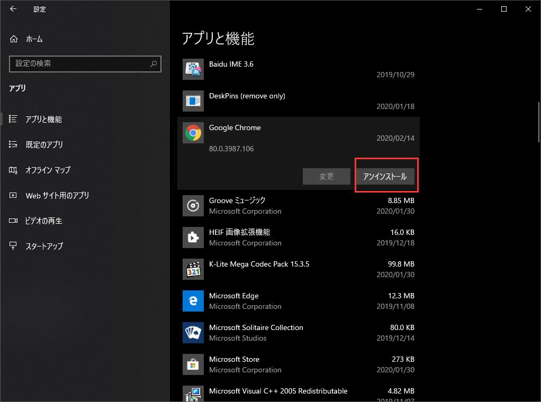
Task: Select the DeskPins (remove only) entry
Action: click(x=247, y=96)
